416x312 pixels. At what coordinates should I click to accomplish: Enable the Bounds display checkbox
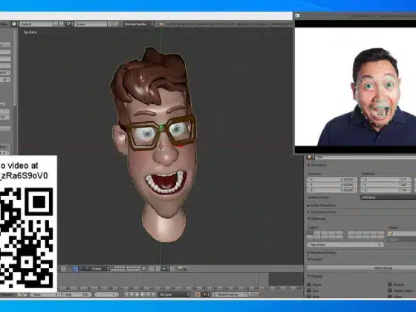point(390,285)
